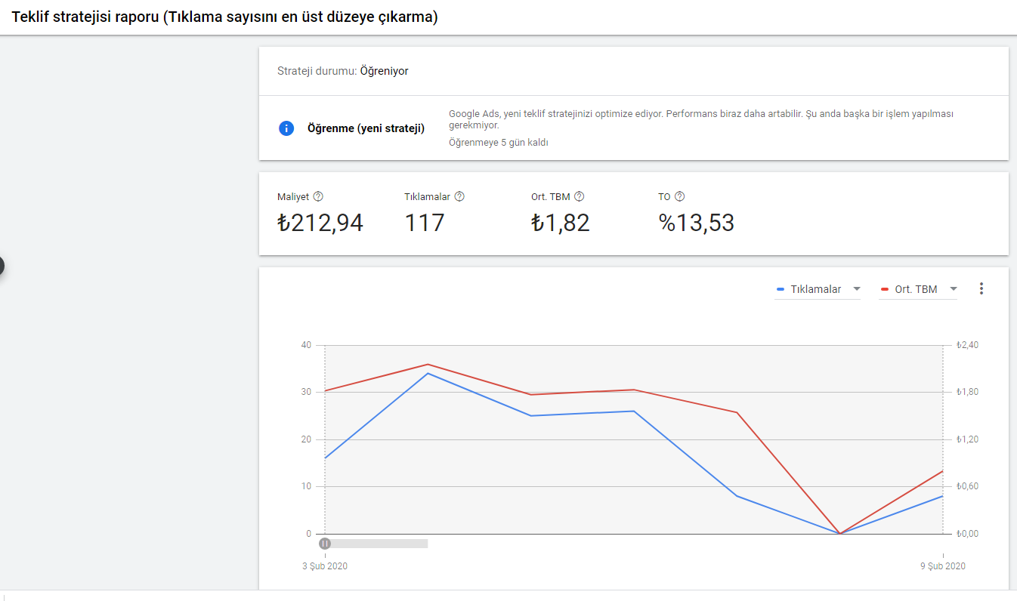Open the Tıklamalar chart metric dropdown
This screenshot has height=601, width=1017.
point(818,289)
